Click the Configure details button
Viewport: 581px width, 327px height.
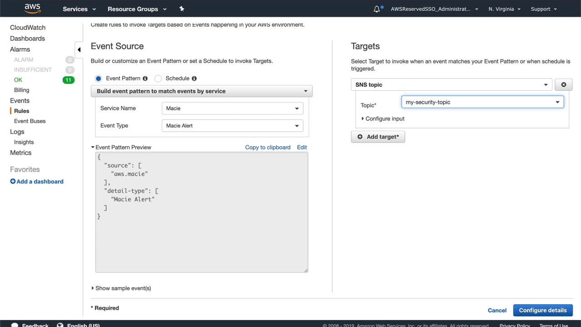coord(542,310)
